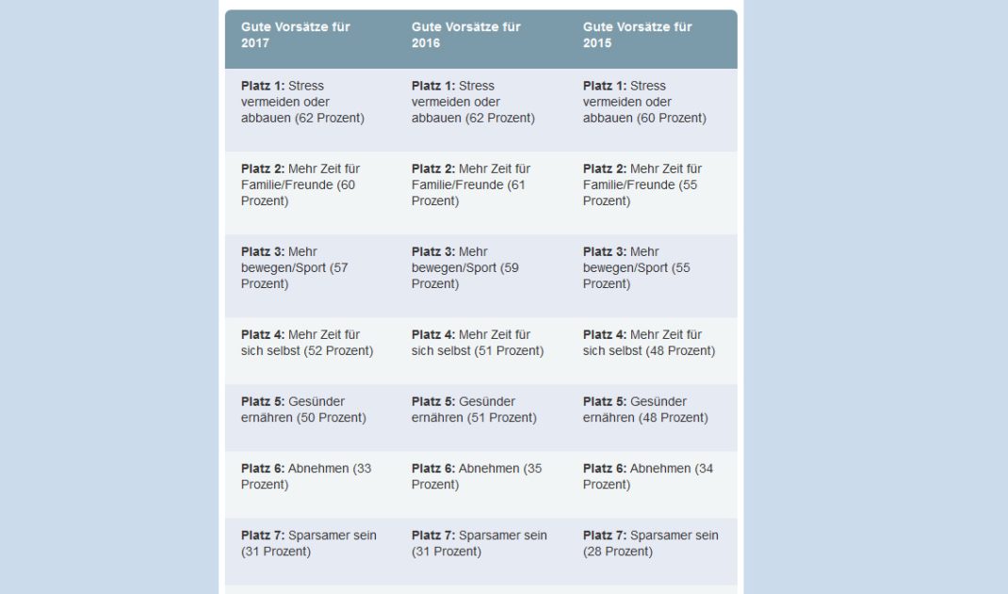Select 2016 Platz 5 Gesünder ernähren cell
The image size is (1008, 594).
[x=474, y=409]
